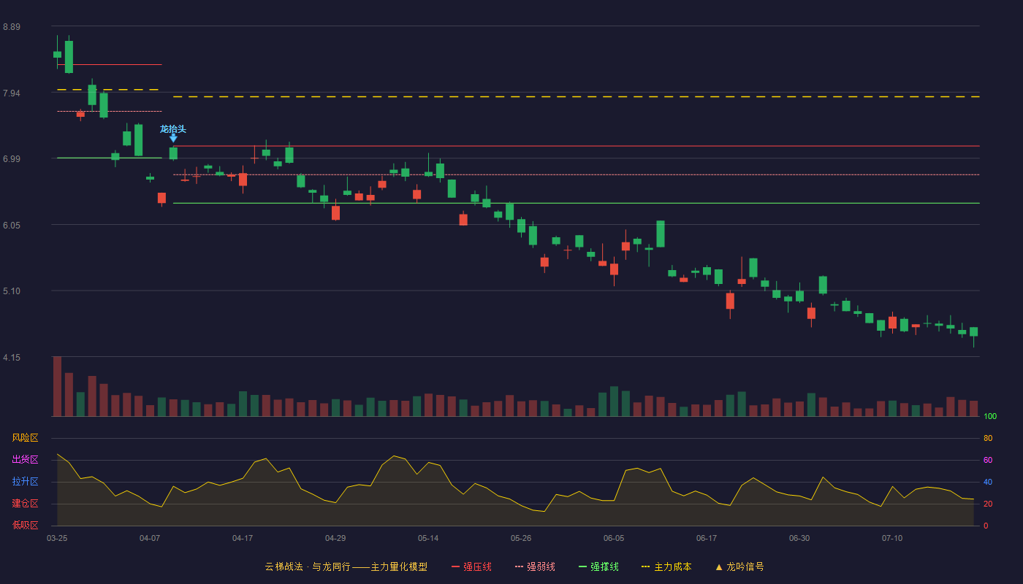This screenshot has width=1023, height=584.
Task: Click the 20 indicator scale label
Action: (988, 504)
